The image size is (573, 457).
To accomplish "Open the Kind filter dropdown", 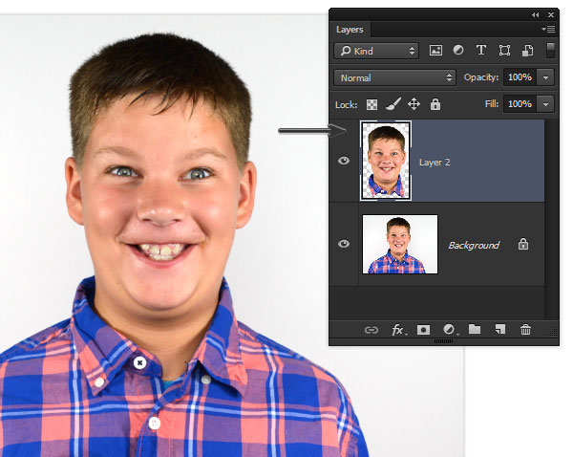I will tap(376, 51).
